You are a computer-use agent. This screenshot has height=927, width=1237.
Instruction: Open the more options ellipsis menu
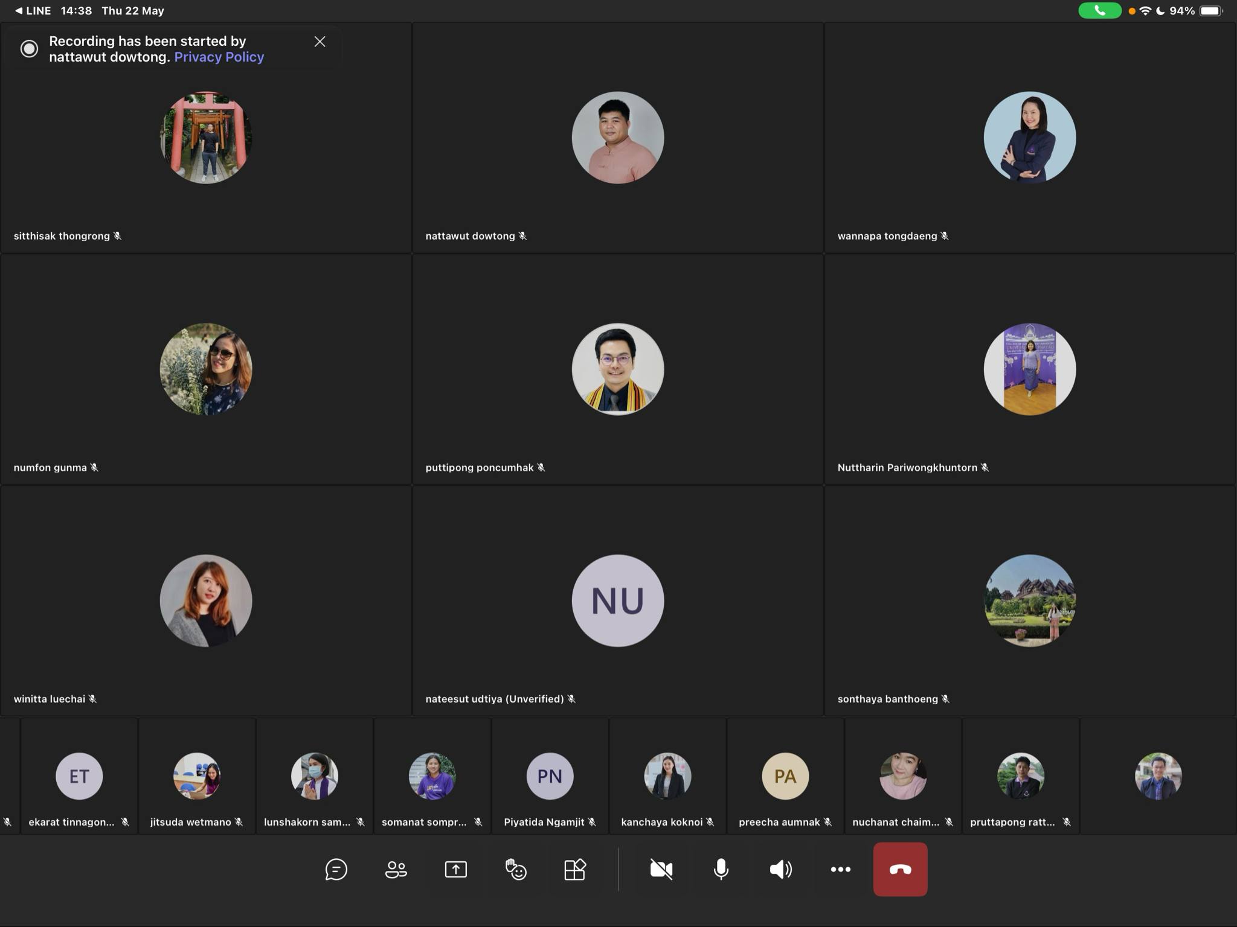(x=840, y=869)
